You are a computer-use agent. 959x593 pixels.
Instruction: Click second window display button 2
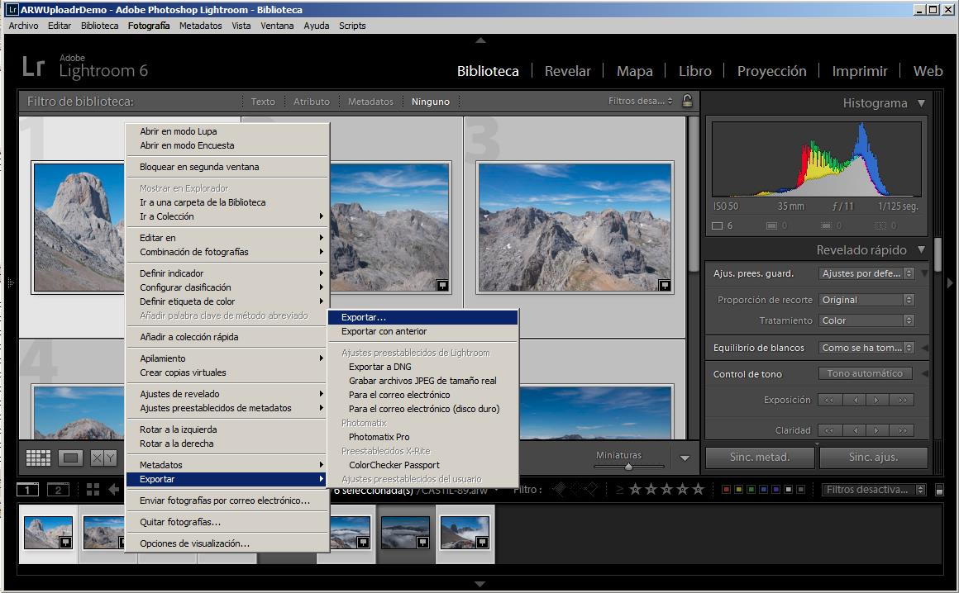[x=59, y=490]
